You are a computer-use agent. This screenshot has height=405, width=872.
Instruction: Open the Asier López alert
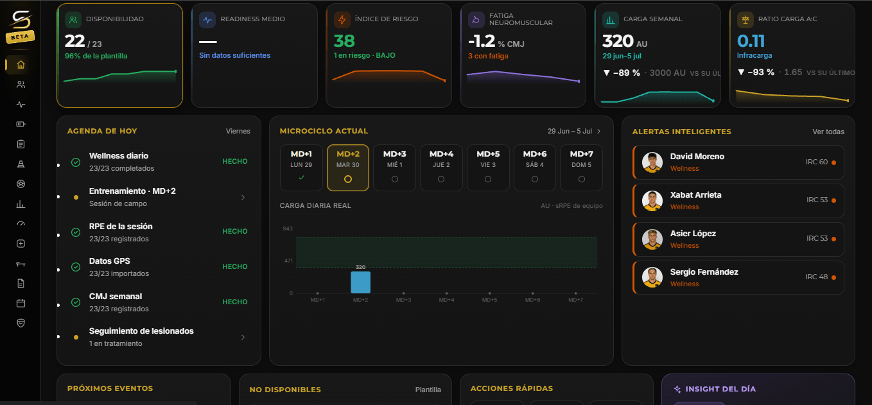pyautogui.click(x=738, y=239)
